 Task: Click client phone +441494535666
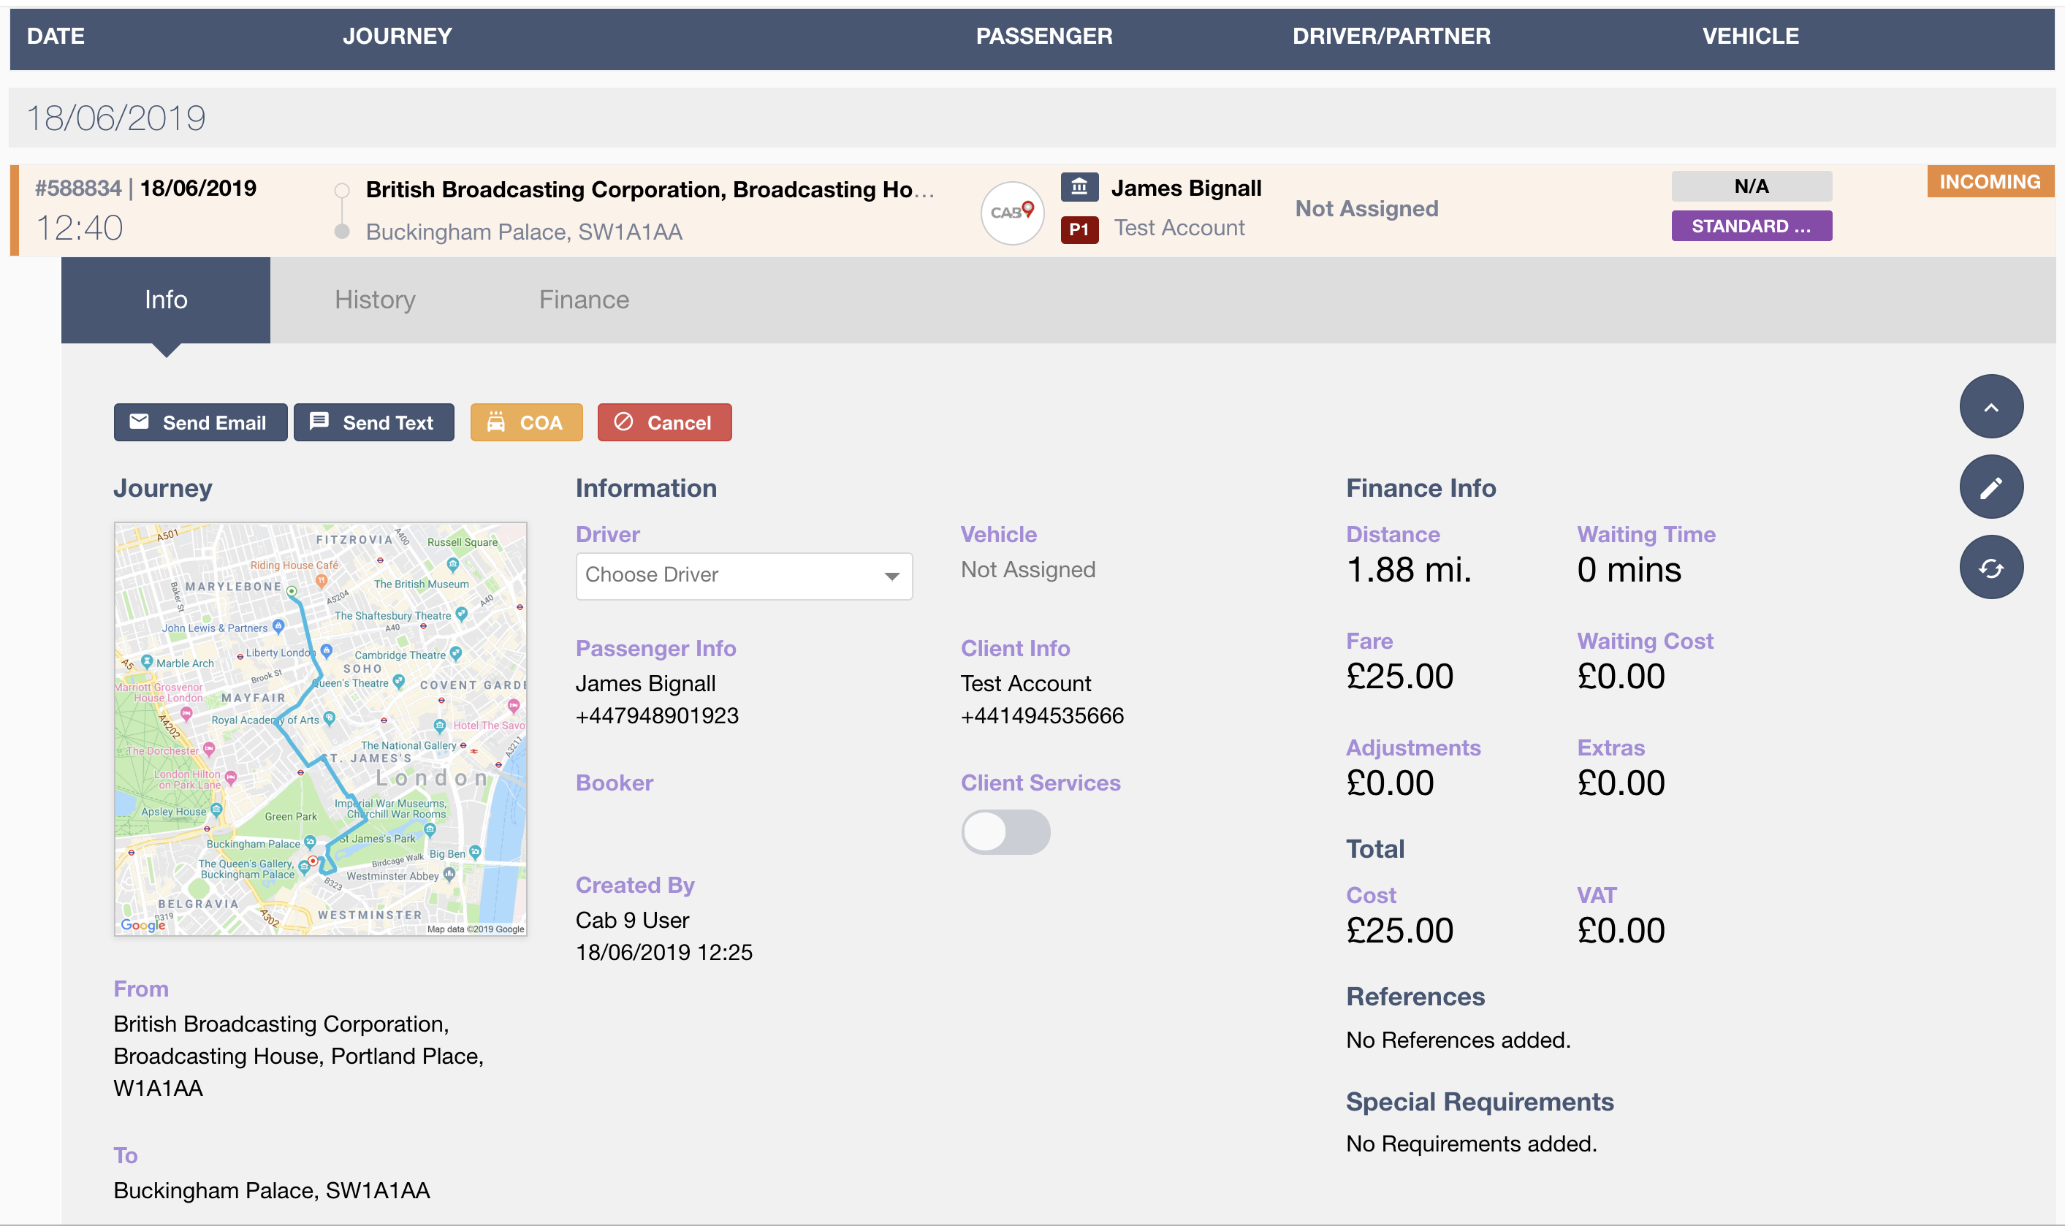point(1041,715)
